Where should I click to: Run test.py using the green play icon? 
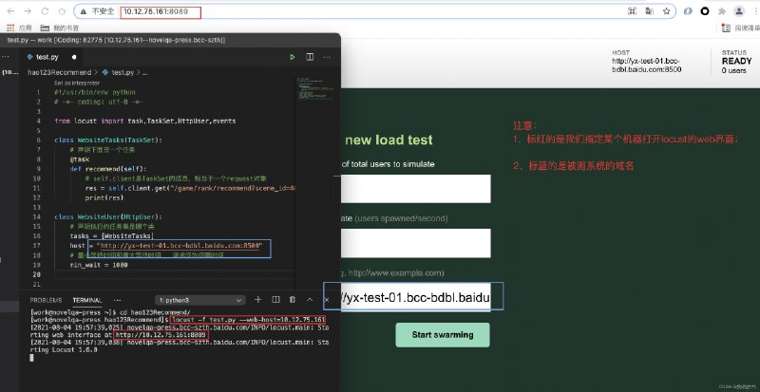pos(293,57)
